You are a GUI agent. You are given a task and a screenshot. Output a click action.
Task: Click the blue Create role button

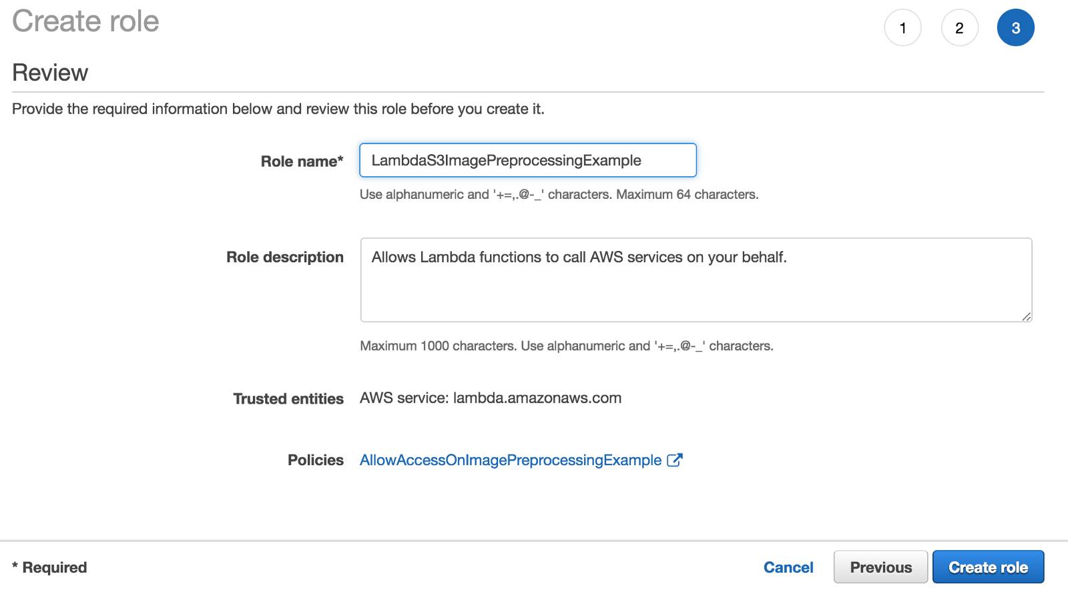(x=988, y=567)
